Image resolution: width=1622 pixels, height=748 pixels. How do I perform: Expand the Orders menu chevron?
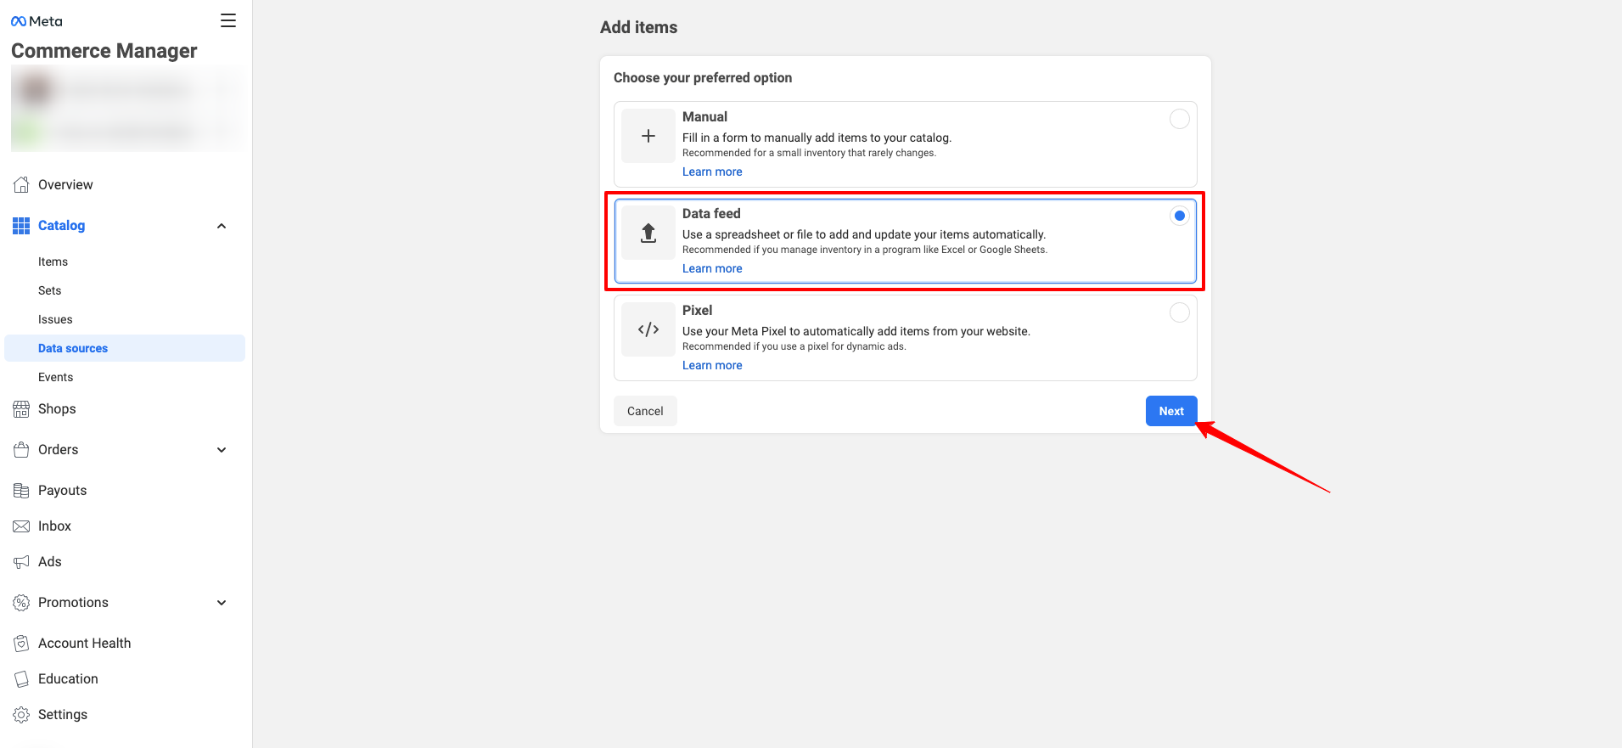pyautogui.click(x=222, y=450)
